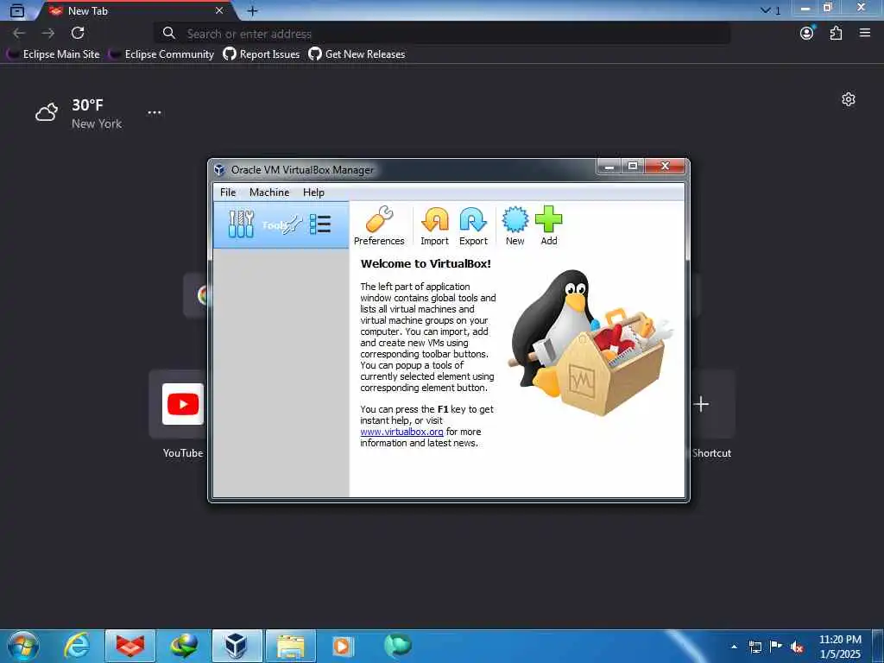Open the Machine menu in VirtualBox
Image resolution: width=884 pixels, height=663 pixels.
269,193
